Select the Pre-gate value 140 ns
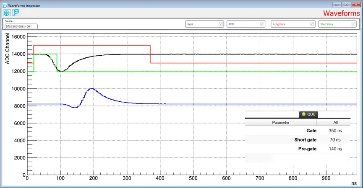The height and width of the screenshot is (188, 363). 335,149
